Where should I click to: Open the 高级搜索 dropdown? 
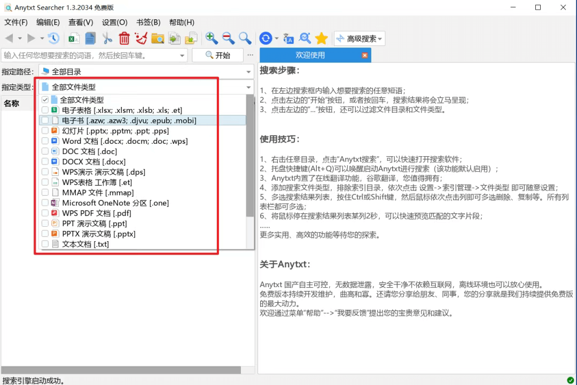[360, 38]
